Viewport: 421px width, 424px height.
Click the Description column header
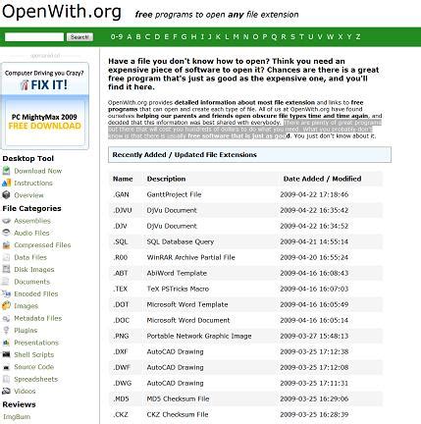[x=166, y=179]
